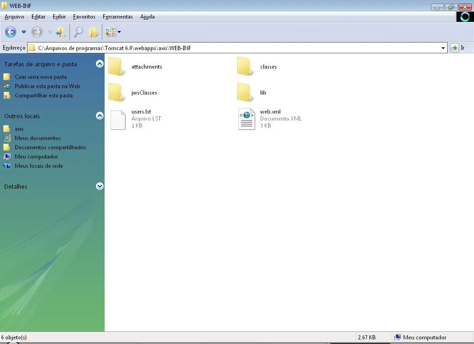Open the axis folder link
Screen dimensions: 474x344
19,129
